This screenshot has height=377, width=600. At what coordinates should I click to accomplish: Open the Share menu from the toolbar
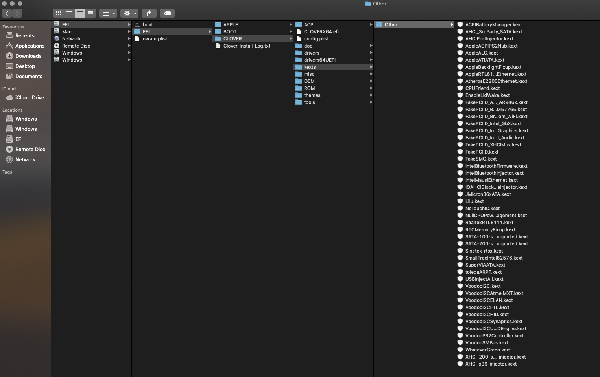[x=149, y=13]
